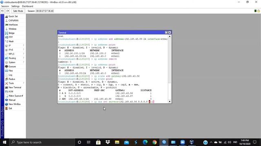Launch New WinBox from sidebar
261x146 pixels.
pos(15,104)
